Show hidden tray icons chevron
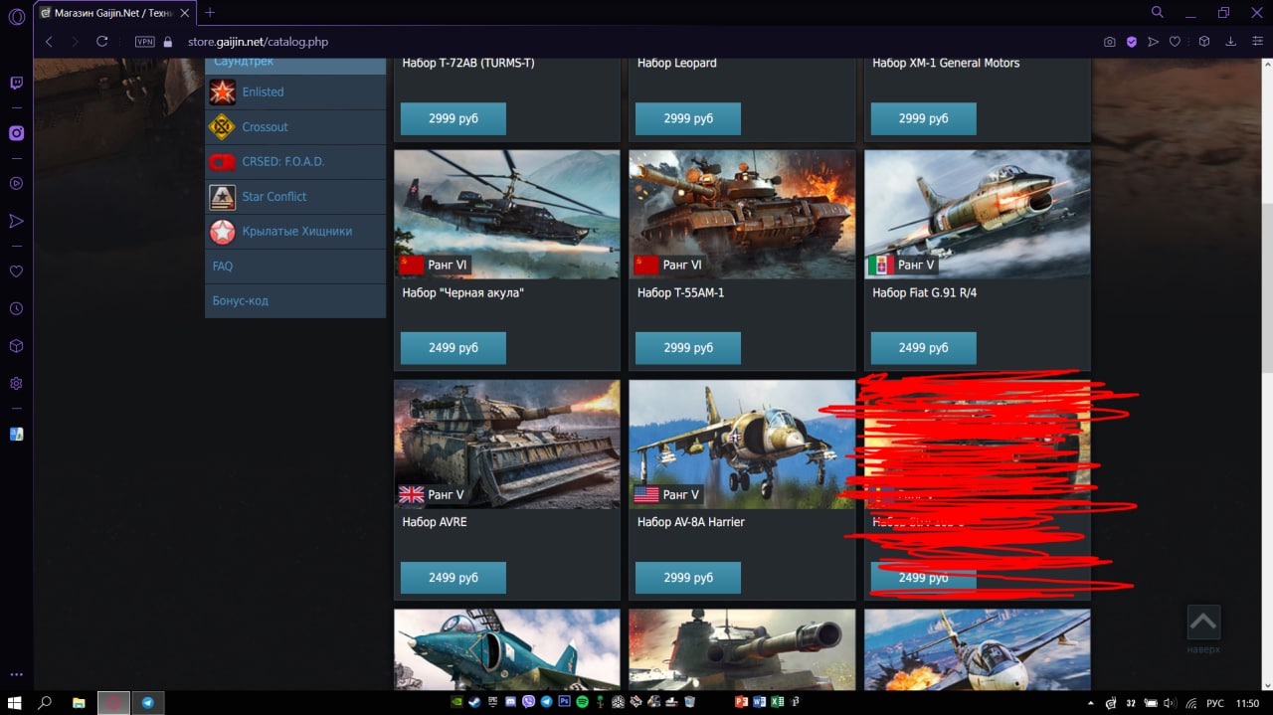This screenshot has height=715, width=1273. coord(1090,702)
